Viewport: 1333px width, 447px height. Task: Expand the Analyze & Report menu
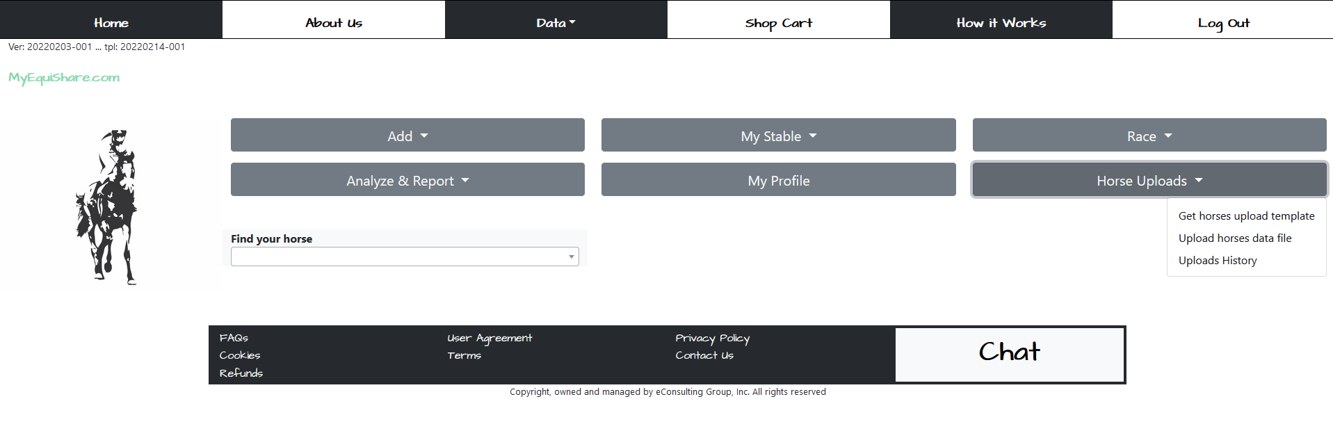tap(407, 180)
